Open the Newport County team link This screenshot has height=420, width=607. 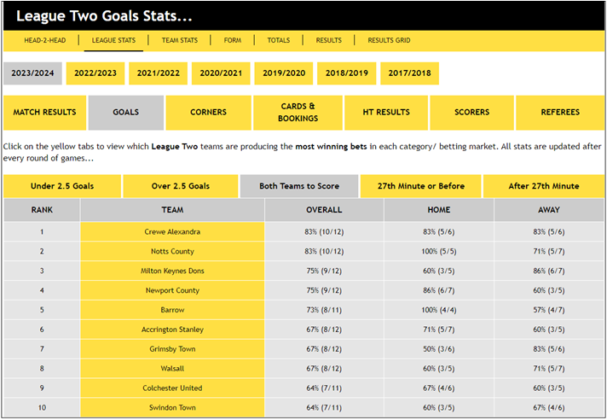[x=172, y=290]
